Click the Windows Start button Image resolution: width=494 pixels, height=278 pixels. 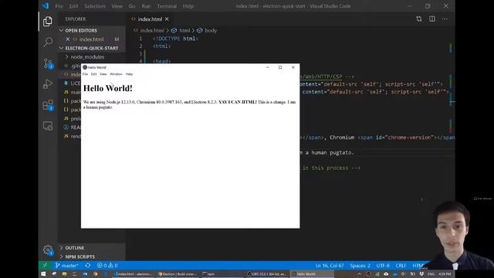[43, 274]
